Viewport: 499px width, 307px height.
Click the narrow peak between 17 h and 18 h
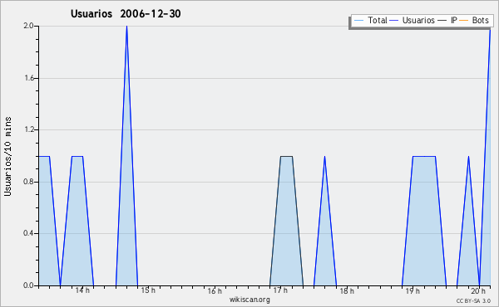pos(324,157)
